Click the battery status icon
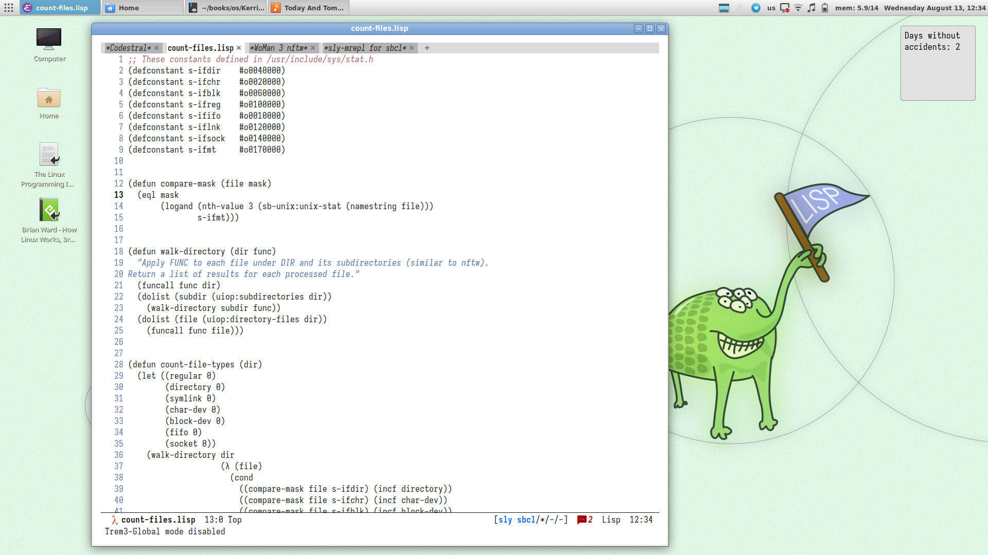988x555 pixels. coord(825,8)
